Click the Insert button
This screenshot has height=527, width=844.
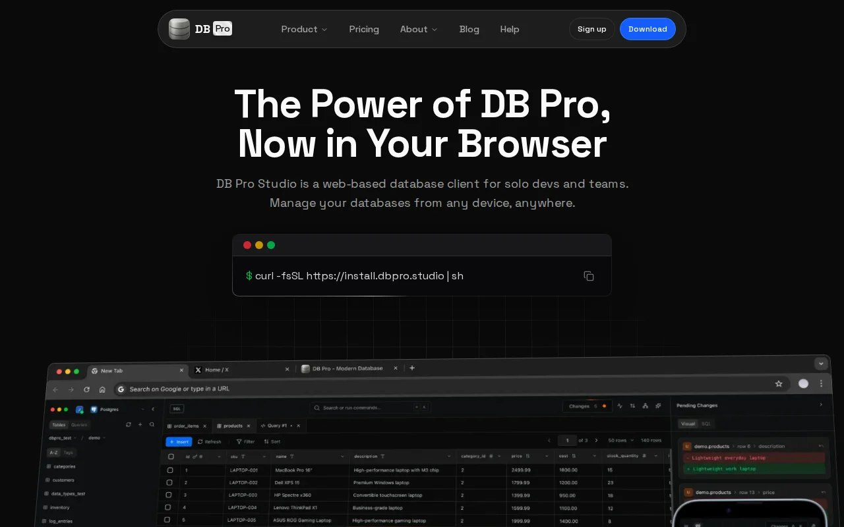point(179,441)
